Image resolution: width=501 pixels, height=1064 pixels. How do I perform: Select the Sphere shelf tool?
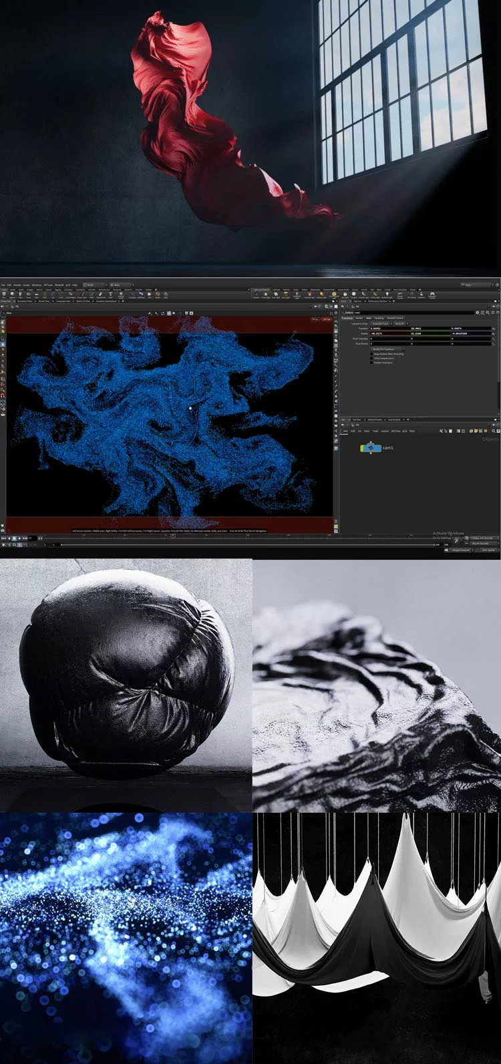point(12,295)
